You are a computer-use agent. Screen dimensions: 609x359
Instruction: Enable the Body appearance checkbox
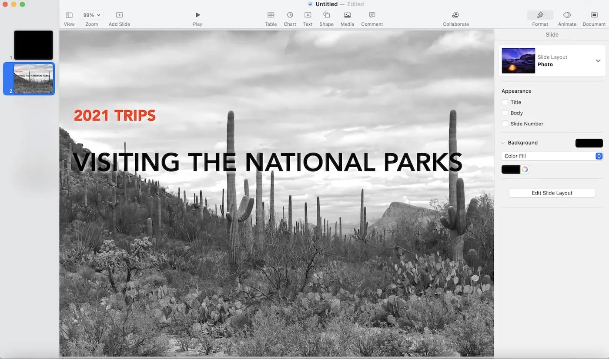(x=505, y=113)
